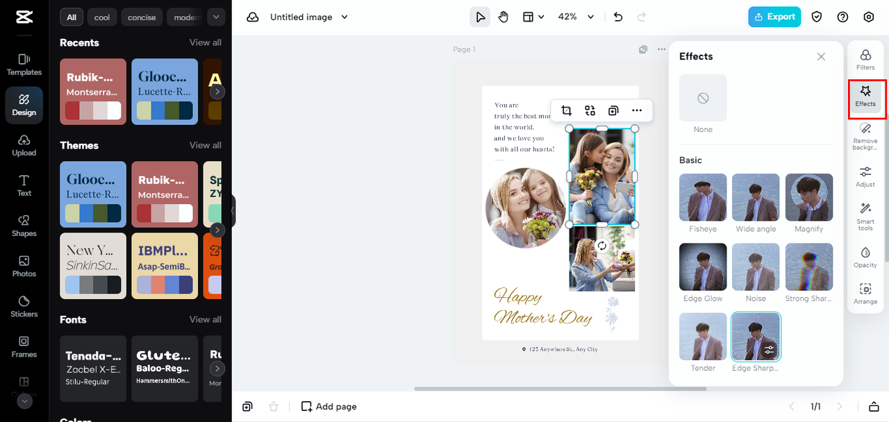
Task: Open the Text sidebar panel
Action: [x=24, y=185]
